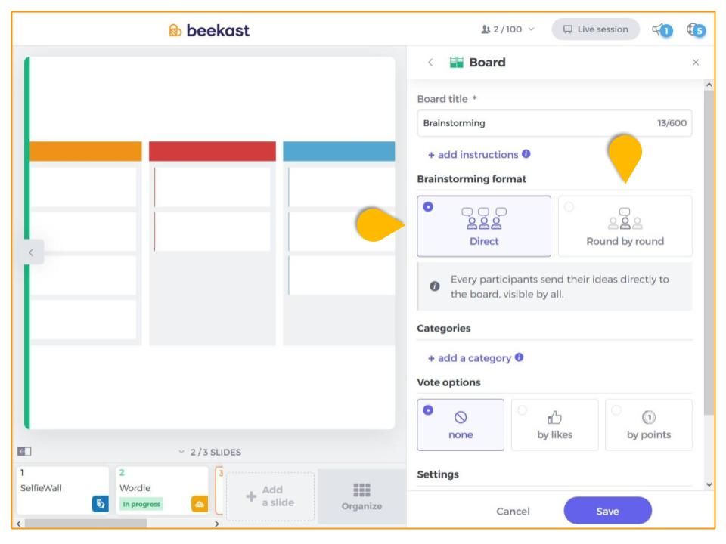Click the Board panel vertical scrollbar
Viewport: 726px width, 544px height.
coord(709,252)
